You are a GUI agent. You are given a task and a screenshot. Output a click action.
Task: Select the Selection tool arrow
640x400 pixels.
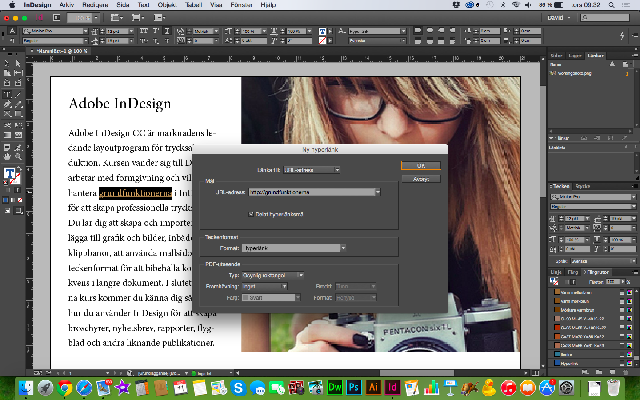pos(7,64)
